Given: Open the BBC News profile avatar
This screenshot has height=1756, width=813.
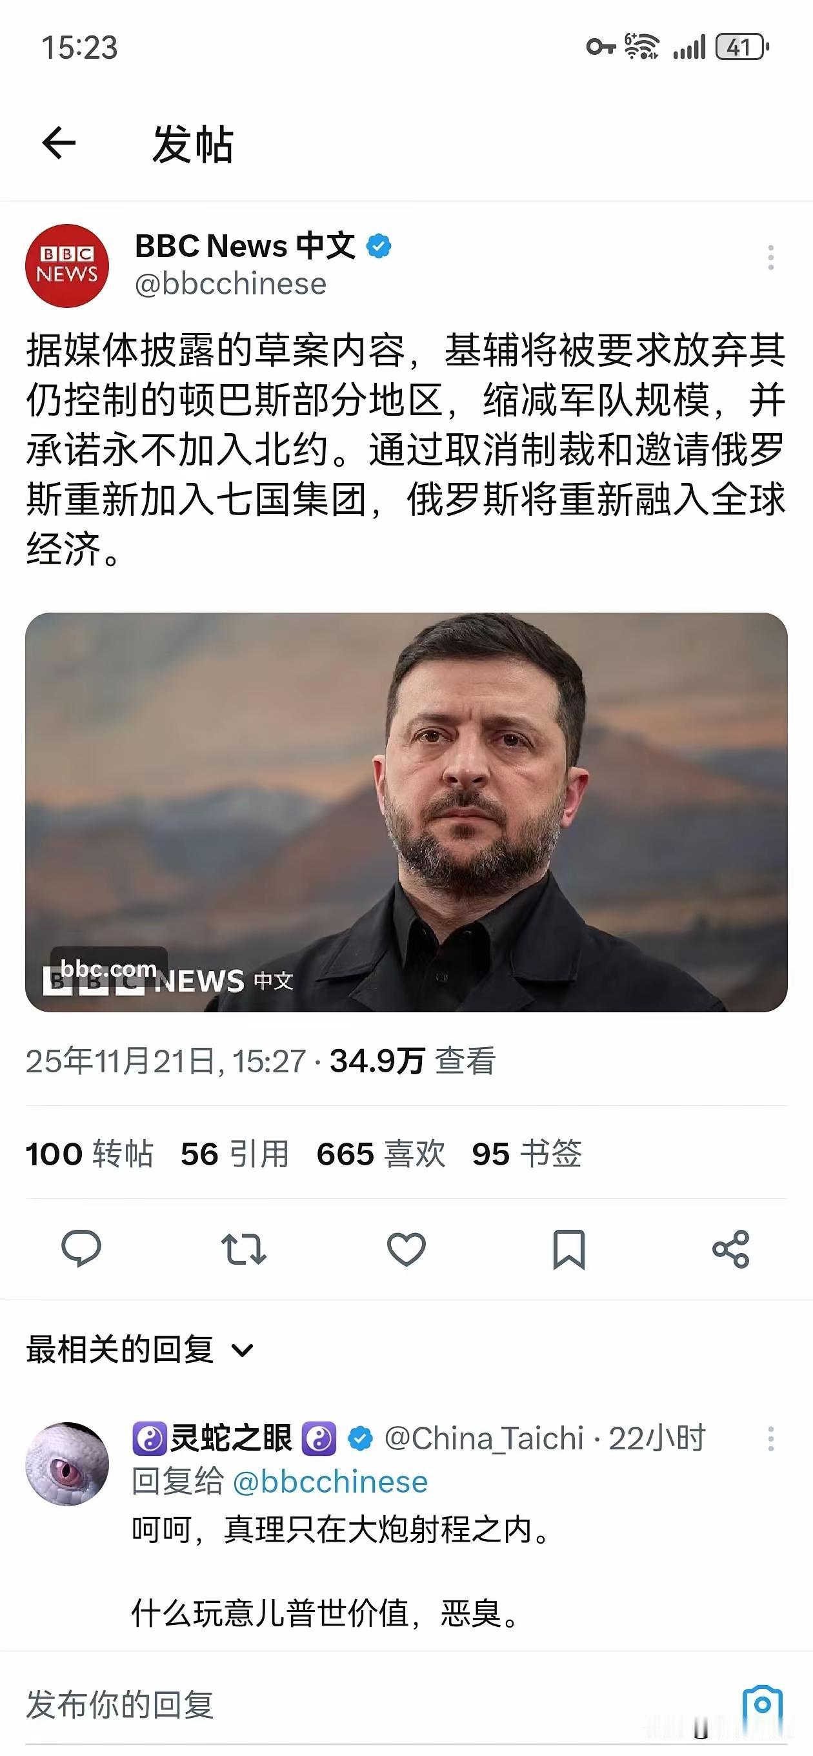Looking at the screenshot, I should (x=67, y=266).
